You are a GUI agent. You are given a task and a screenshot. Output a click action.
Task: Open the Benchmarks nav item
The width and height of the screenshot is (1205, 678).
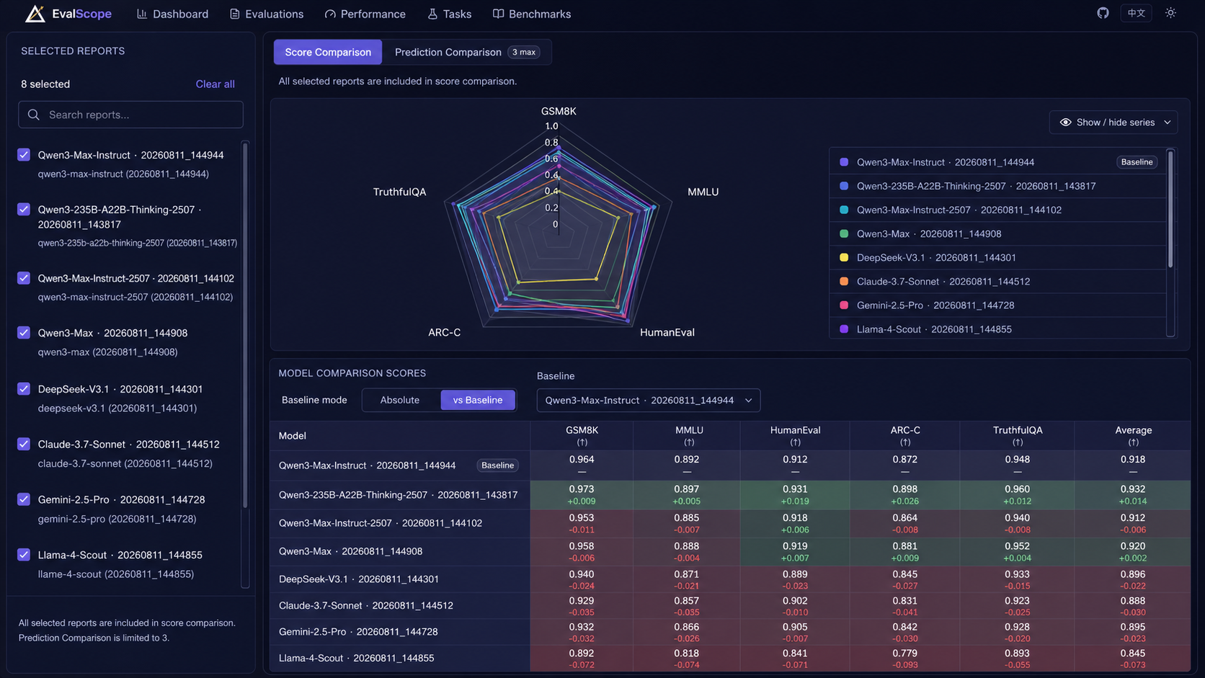click(x=532, y=14)
